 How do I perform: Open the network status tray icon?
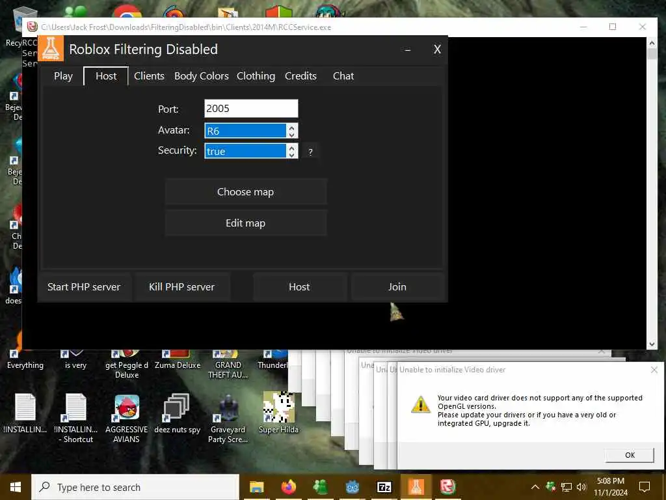tap(566, 487)
